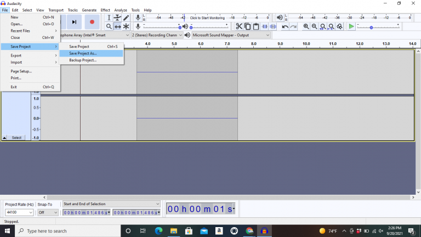421x237 pixels.
Task: Click the Cut scissors icon
Action: tap(239, 26)
